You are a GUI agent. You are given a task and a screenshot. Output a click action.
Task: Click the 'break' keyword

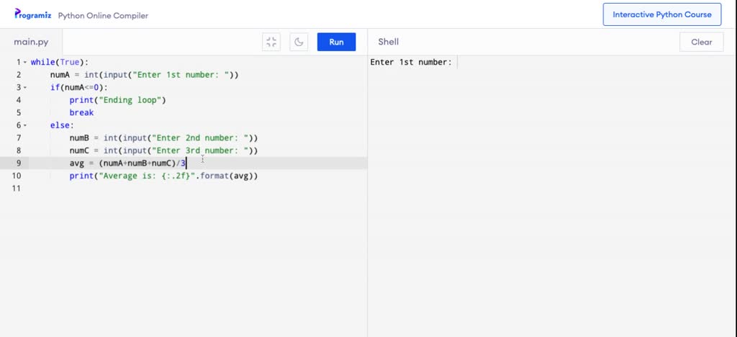click(x=81, y=113)
